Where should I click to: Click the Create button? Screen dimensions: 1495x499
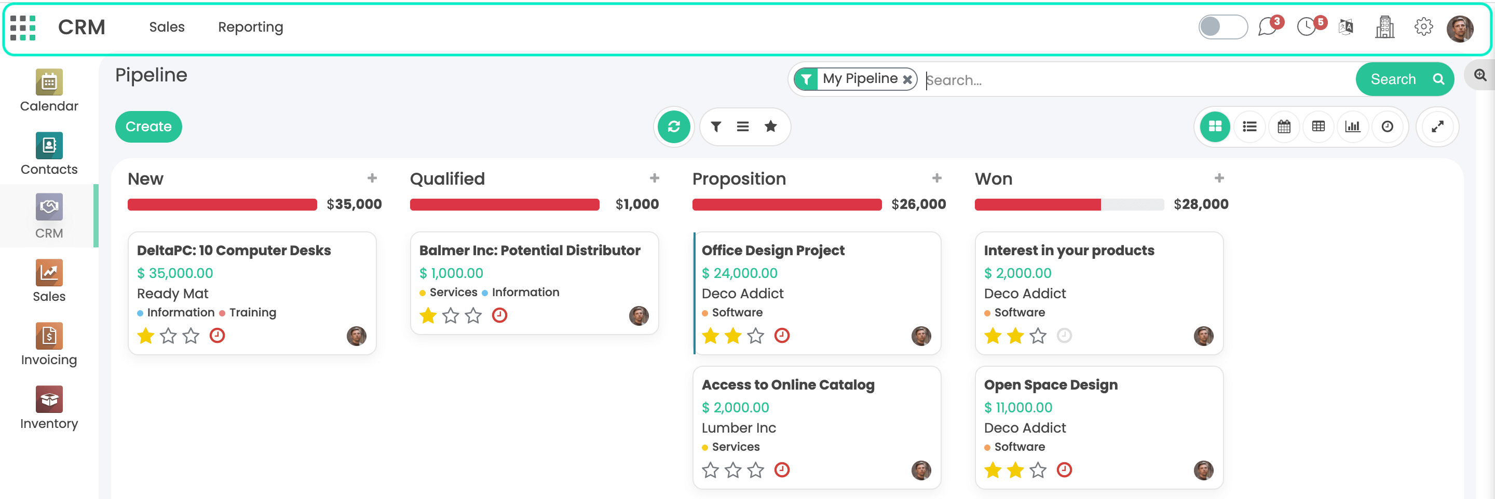point(148,127)
